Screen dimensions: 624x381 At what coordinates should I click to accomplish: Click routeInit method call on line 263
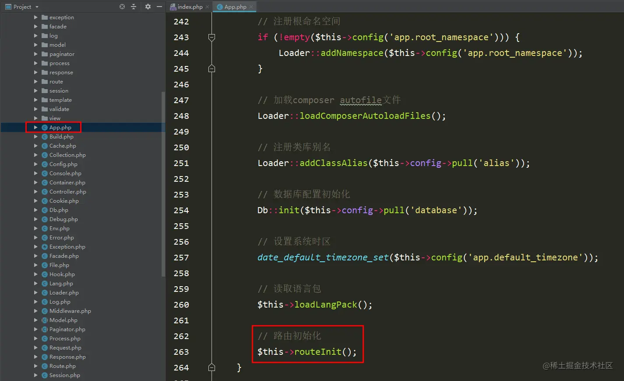pos(318,352)
